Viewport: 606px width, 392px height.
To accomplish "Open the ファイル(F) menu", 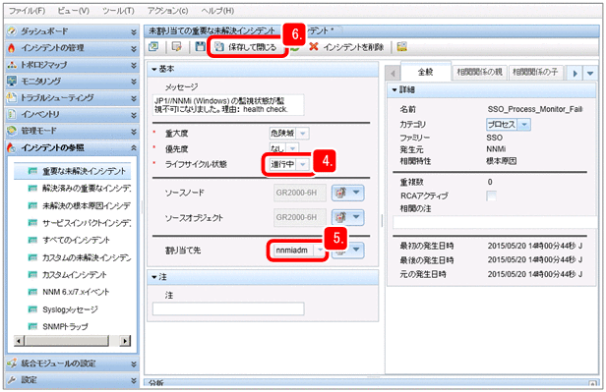I will (27, 11).
